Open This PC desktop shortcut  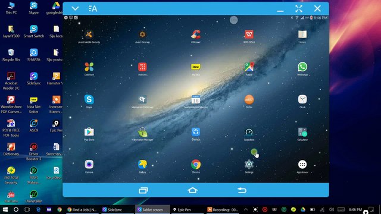[11, 8]
